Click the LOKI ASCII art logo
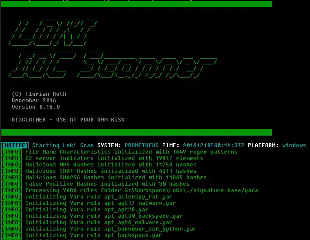Viewport: 310px width, 240px height. (53, 33)
